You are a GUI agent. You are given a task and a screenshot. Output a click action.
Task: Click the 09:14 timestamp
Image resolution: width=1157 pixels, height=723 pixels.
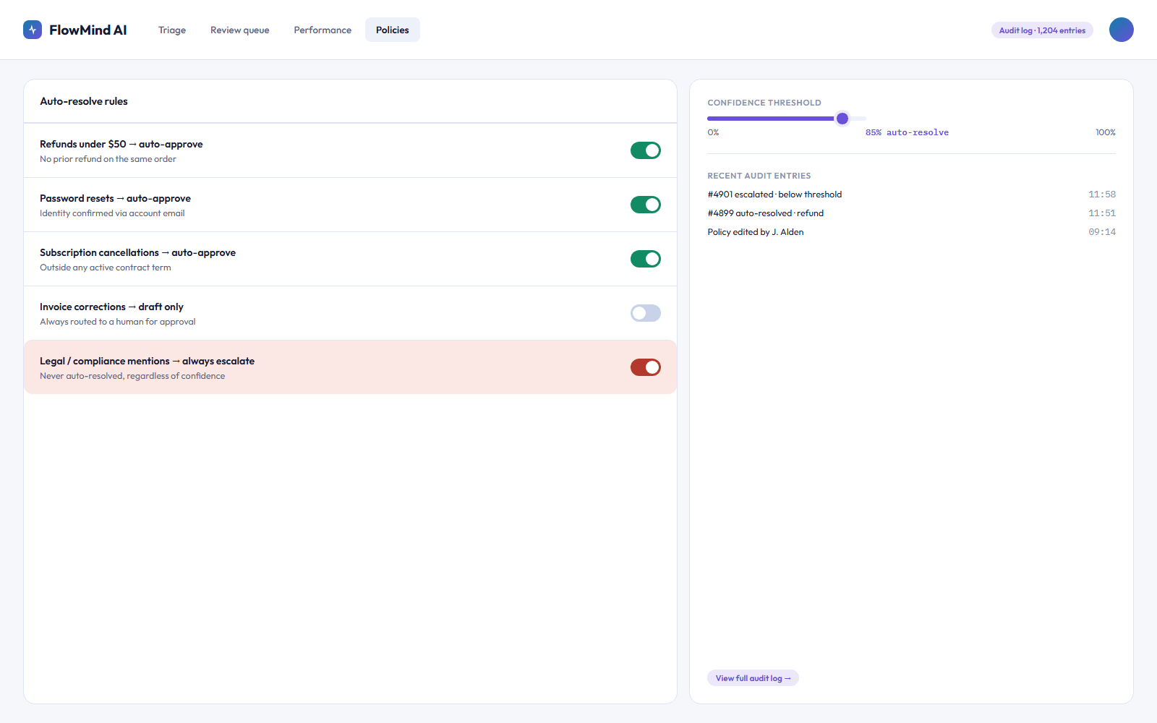pos(1102,232)
